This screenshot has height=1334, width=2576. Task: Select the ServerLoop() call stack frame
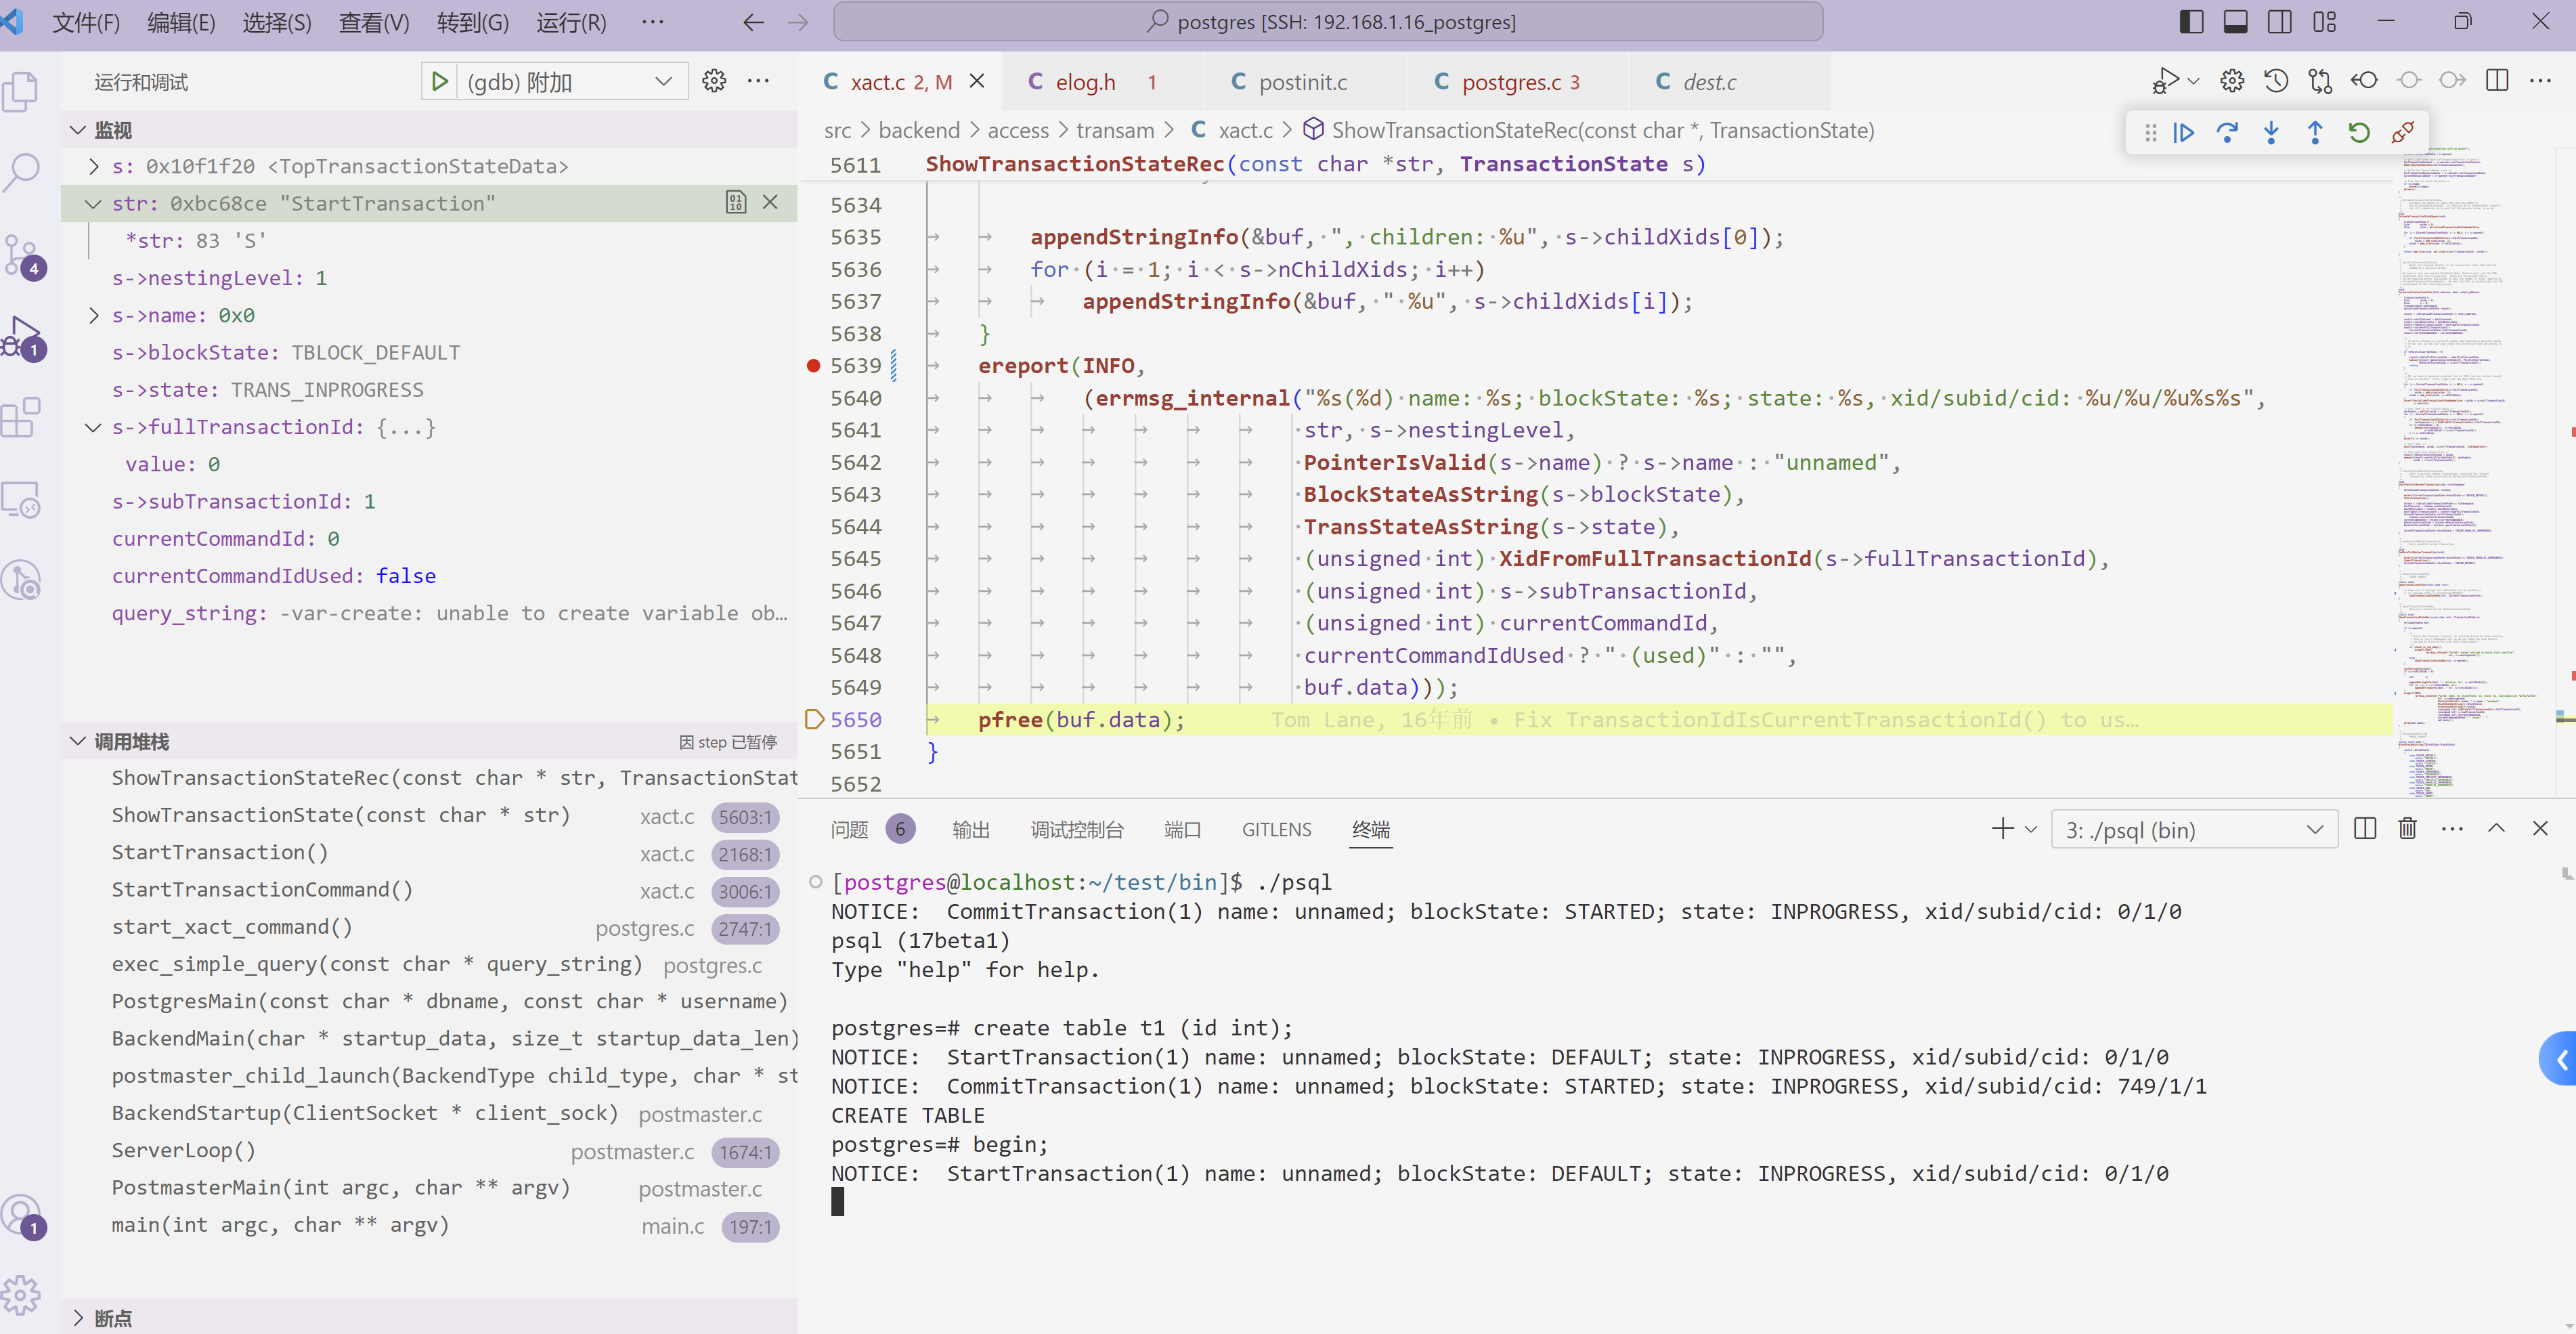coord(429,1151)
